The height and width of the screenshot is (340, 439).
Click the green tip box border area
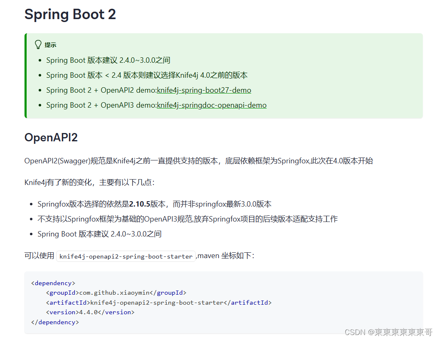[25, 75]
